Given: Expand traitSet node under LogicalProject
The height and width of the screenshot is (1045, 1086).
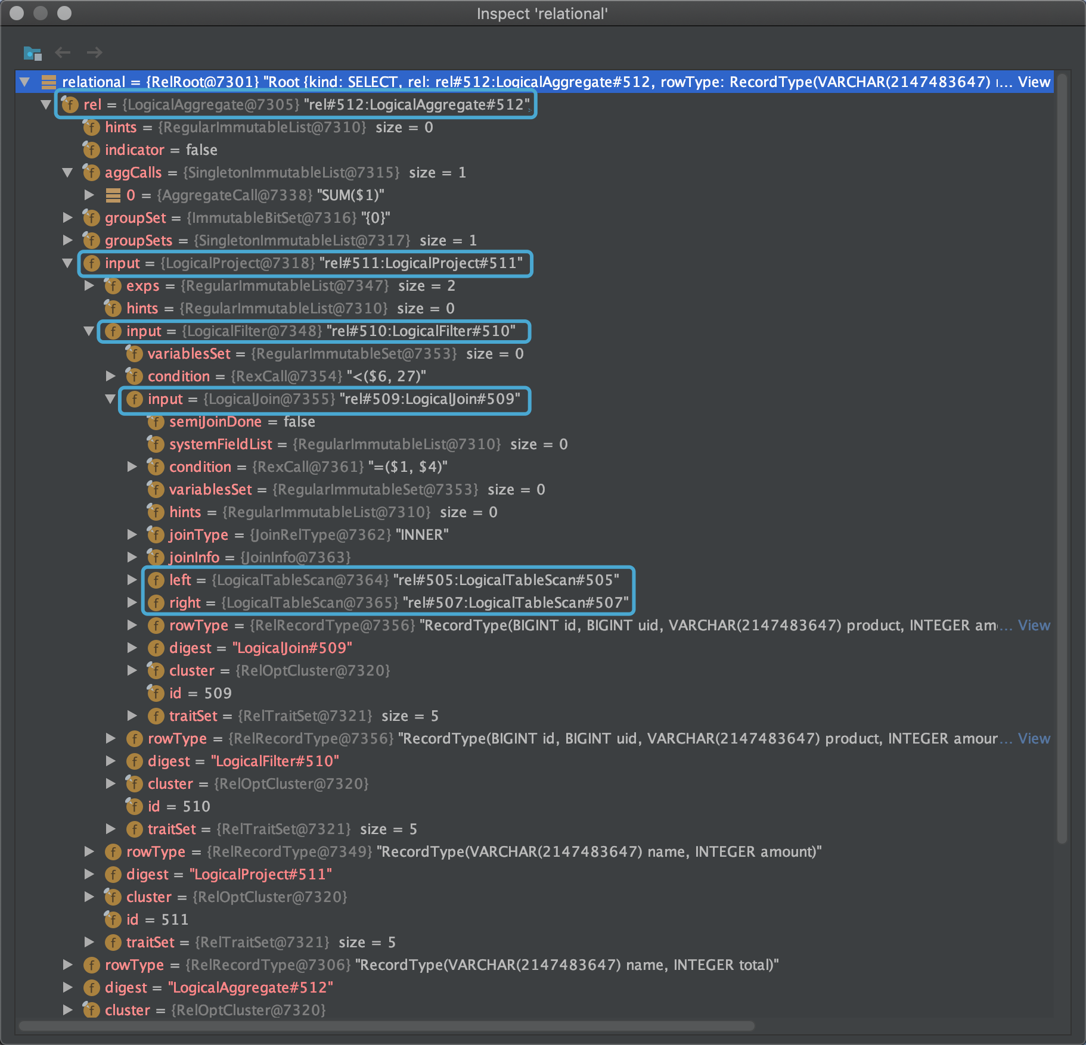Looking at the screenshot, I should 89,942.
